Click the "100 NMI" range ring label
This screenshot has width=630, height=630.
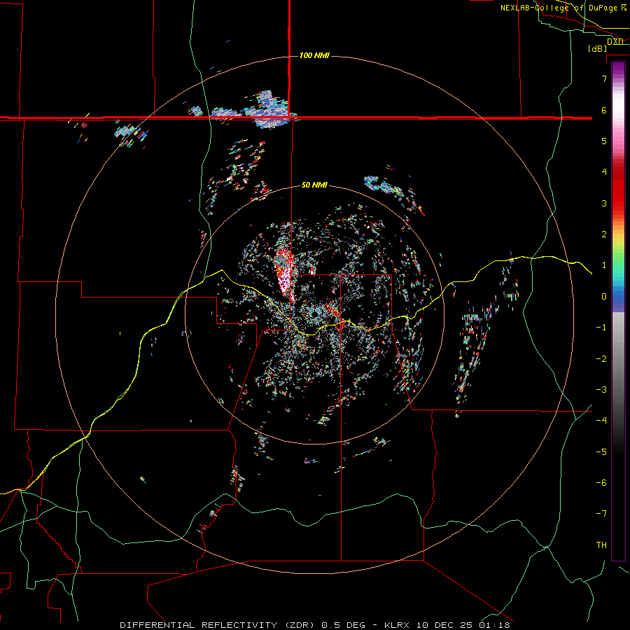314,55
